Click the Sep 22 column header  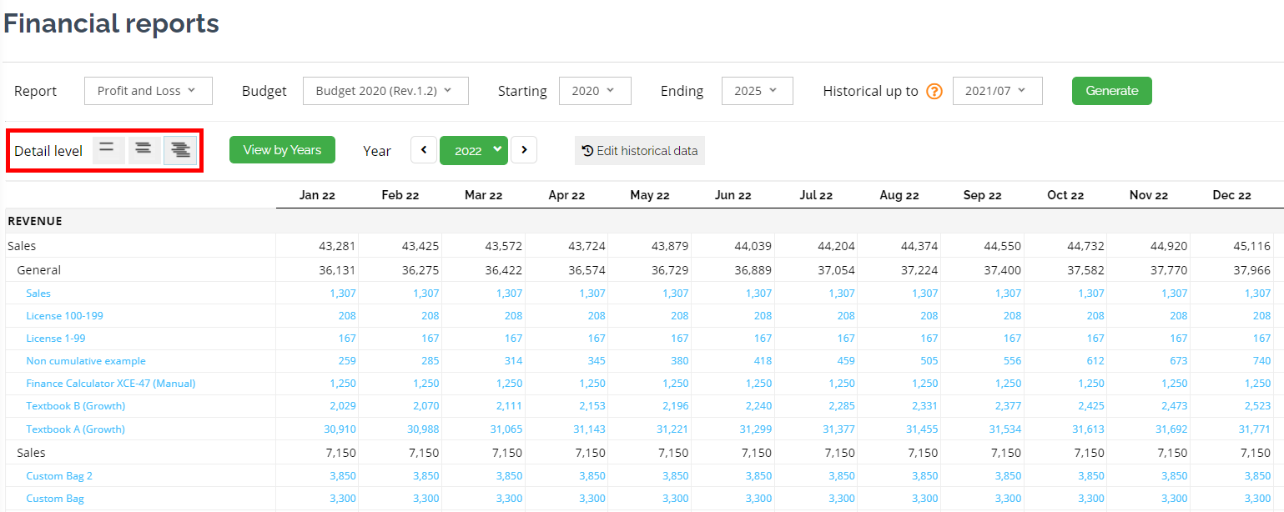(x=983, y=195)
